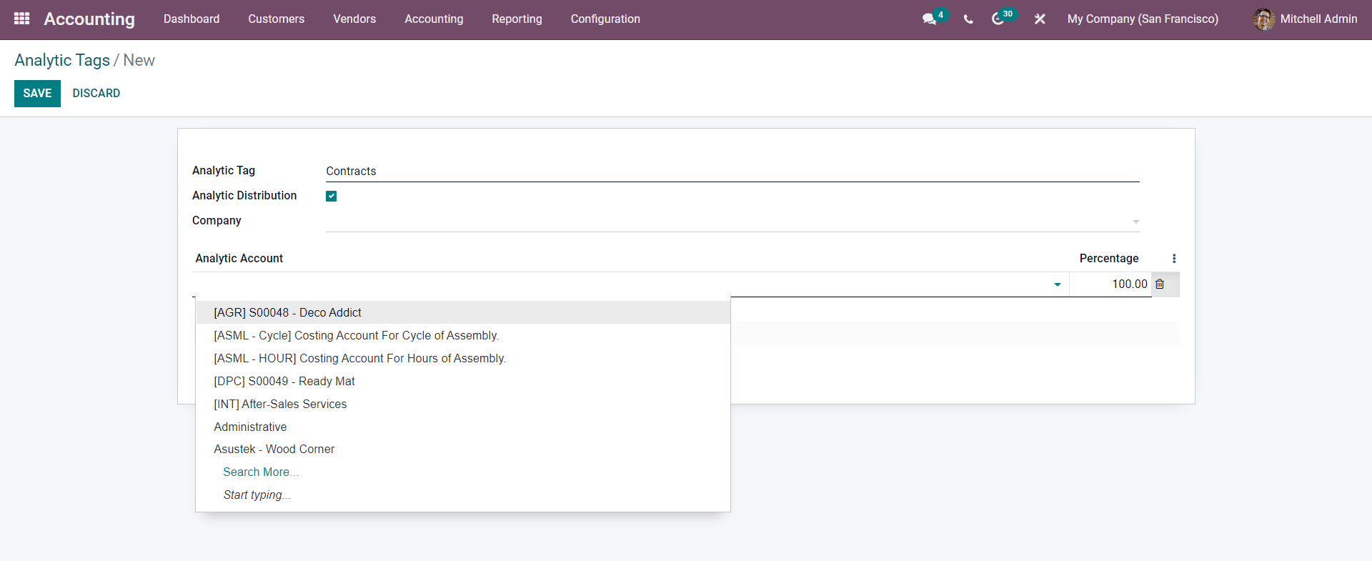Open the apps grid menu icon

pos(22,19)
